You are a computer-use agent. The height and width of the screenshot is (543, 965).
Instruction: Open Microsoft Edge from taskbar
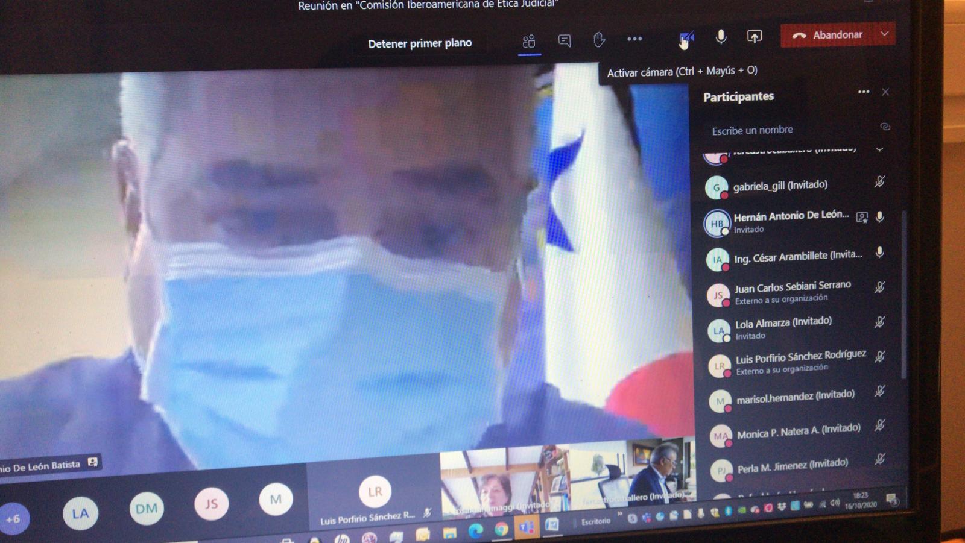476,530
